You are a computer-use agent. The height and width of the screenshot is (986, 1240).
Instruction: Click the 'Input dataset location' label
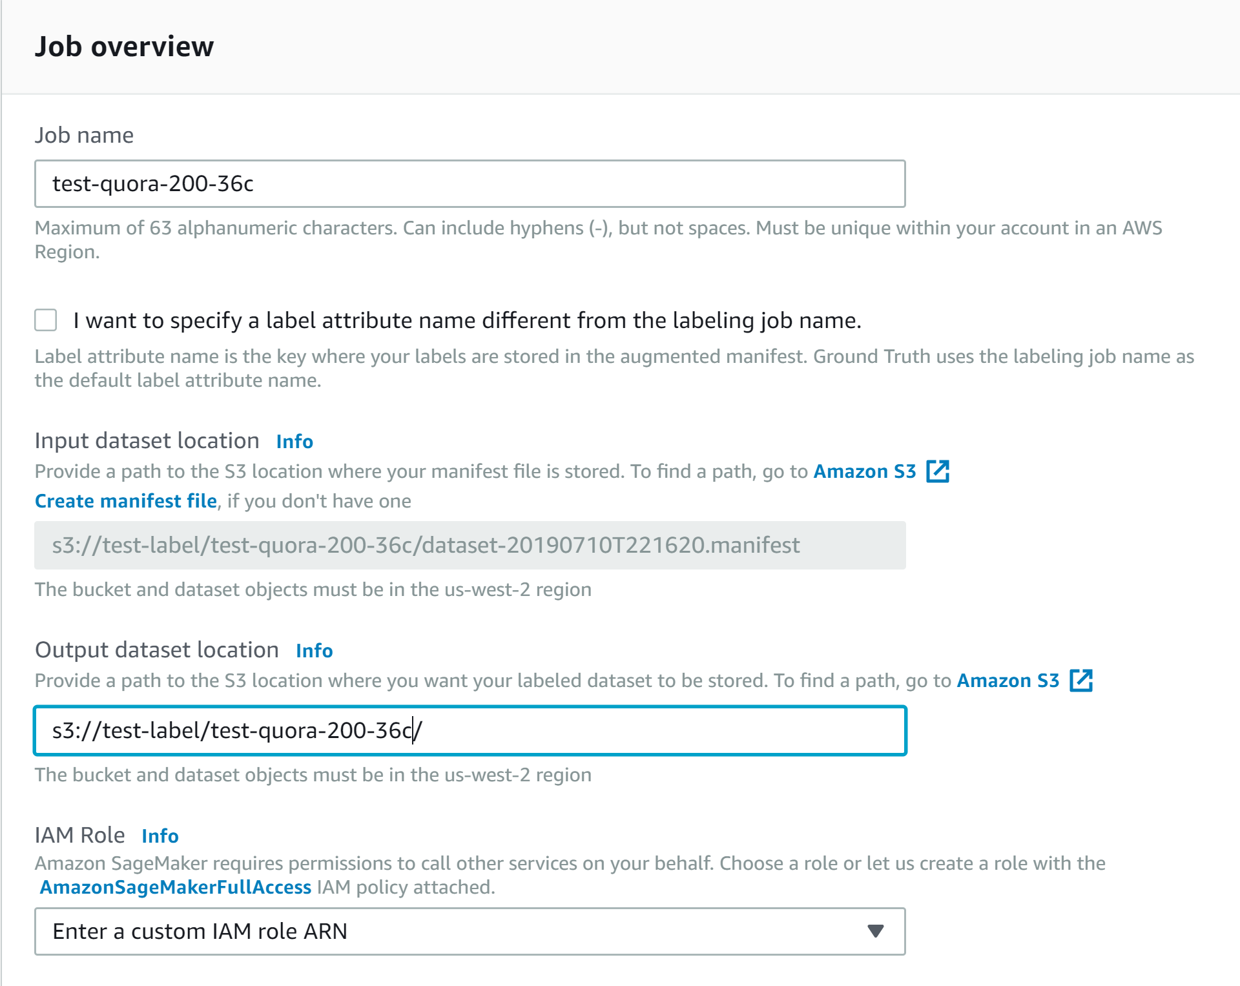click(147, 441)
